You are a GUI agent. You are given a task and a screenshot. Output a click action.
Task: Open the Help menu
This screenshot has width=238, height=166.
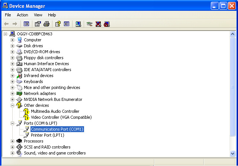(52, 15)
